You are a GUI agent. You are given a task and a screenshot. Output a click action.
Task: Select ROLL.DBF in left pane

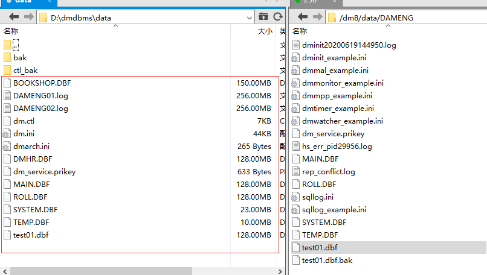tap(30, 197)
